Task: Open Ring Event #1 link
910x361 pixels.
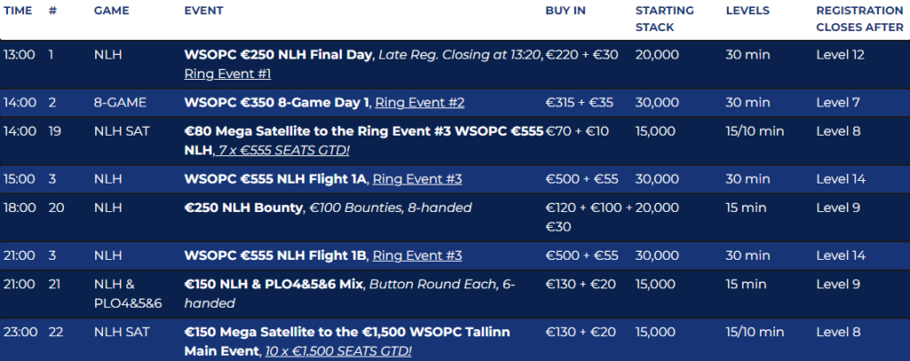Action: [226, 74]
